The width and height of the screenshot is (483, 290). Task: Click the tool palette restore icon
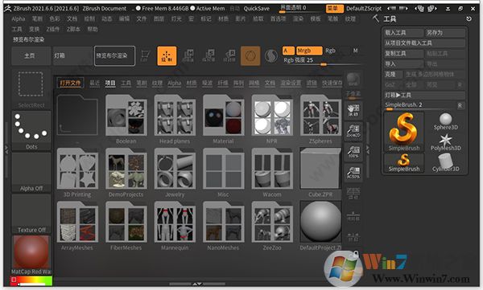pos(469,18)
